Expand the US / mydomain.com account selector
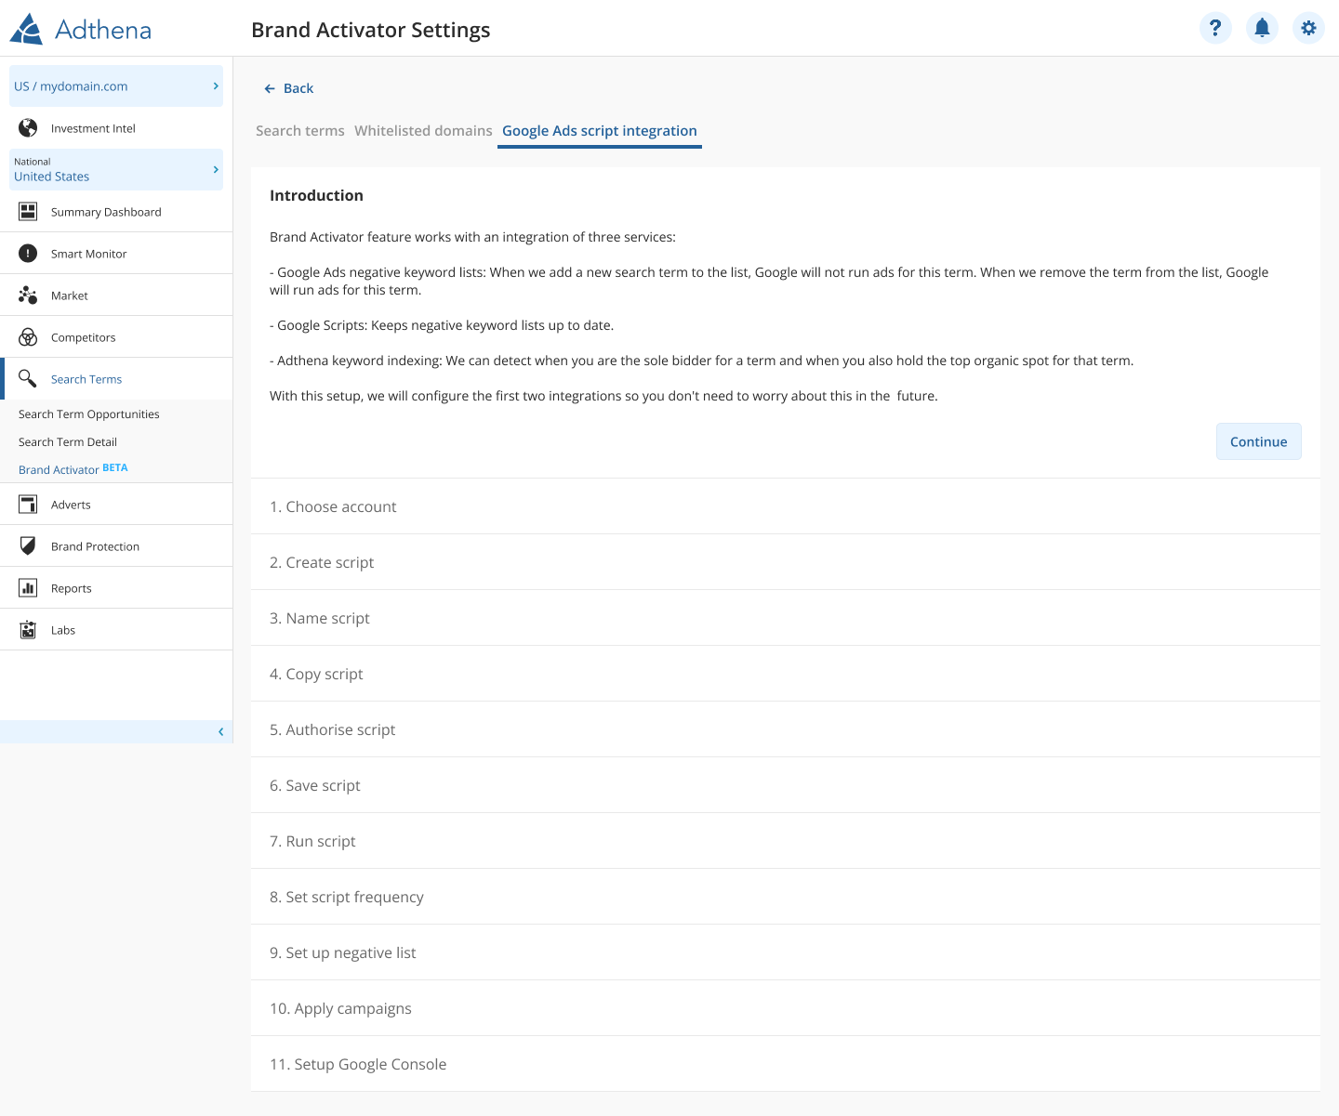This screenshot has width=1339, height=1116. coord(116,86)
